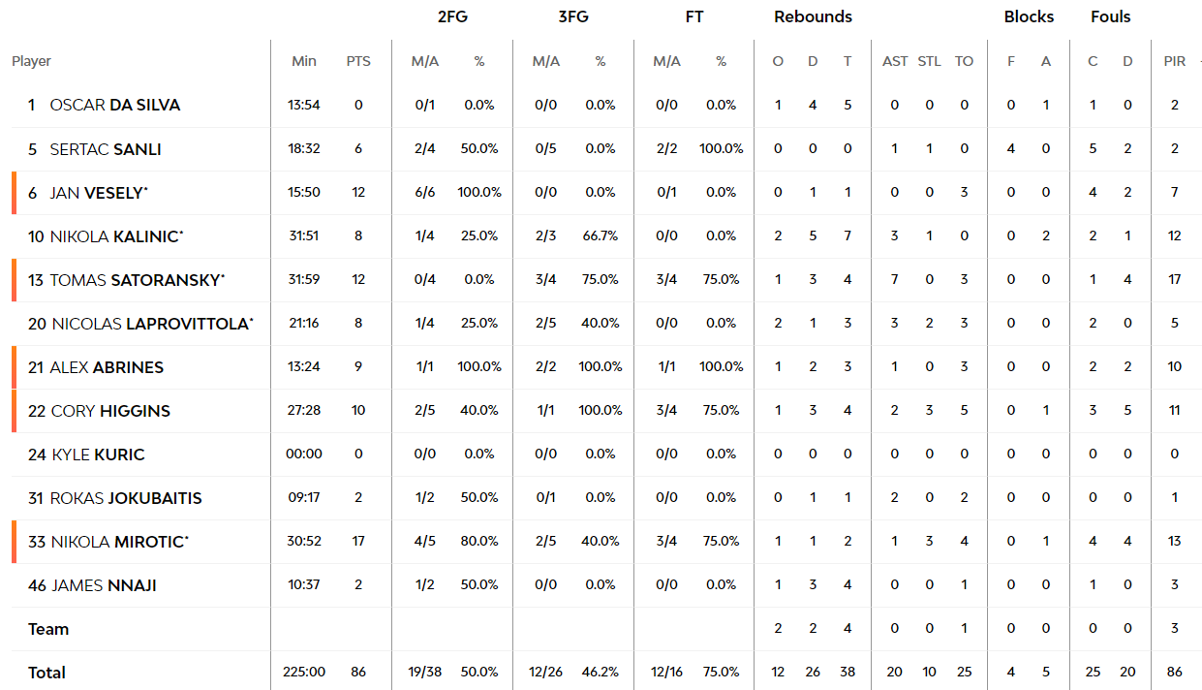Viewport: 1202px width, 690px height.
Task: Select James Nnaji player name
Action: tap(104, 585)
